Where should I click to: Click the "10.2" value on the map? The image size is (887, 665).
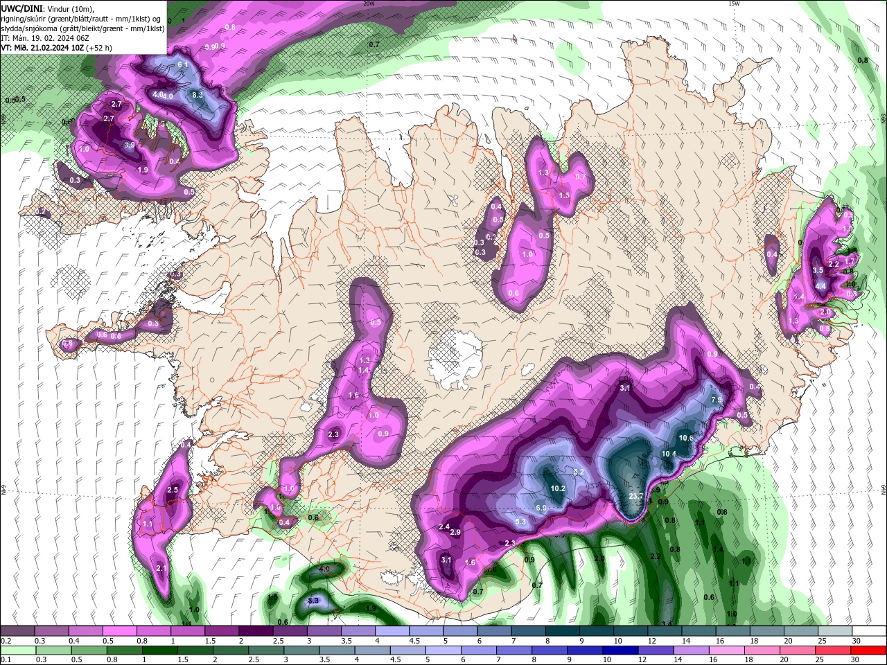click(558, 488)
